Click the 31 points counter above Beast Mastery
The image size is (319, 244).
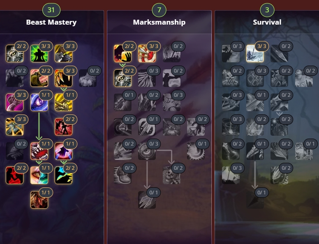tap(51, 10)
